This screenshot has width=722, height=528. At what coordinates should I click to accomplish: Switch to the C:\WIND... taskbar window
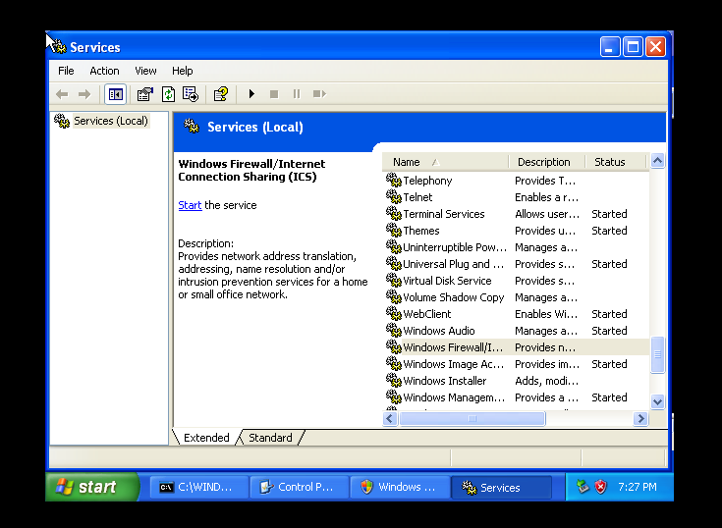(x=198, y=487)
